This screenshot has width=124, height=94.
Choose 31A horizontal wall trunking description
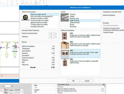85,36
